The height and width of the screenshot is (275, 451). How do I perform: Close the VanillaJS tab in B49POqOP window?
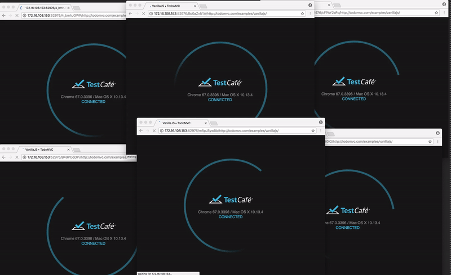click(68, 150)
